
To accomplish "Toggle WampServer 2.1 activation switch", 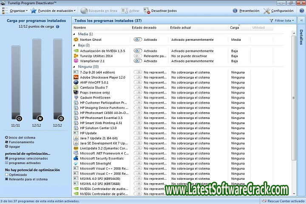I will click(x=138, y=61).
